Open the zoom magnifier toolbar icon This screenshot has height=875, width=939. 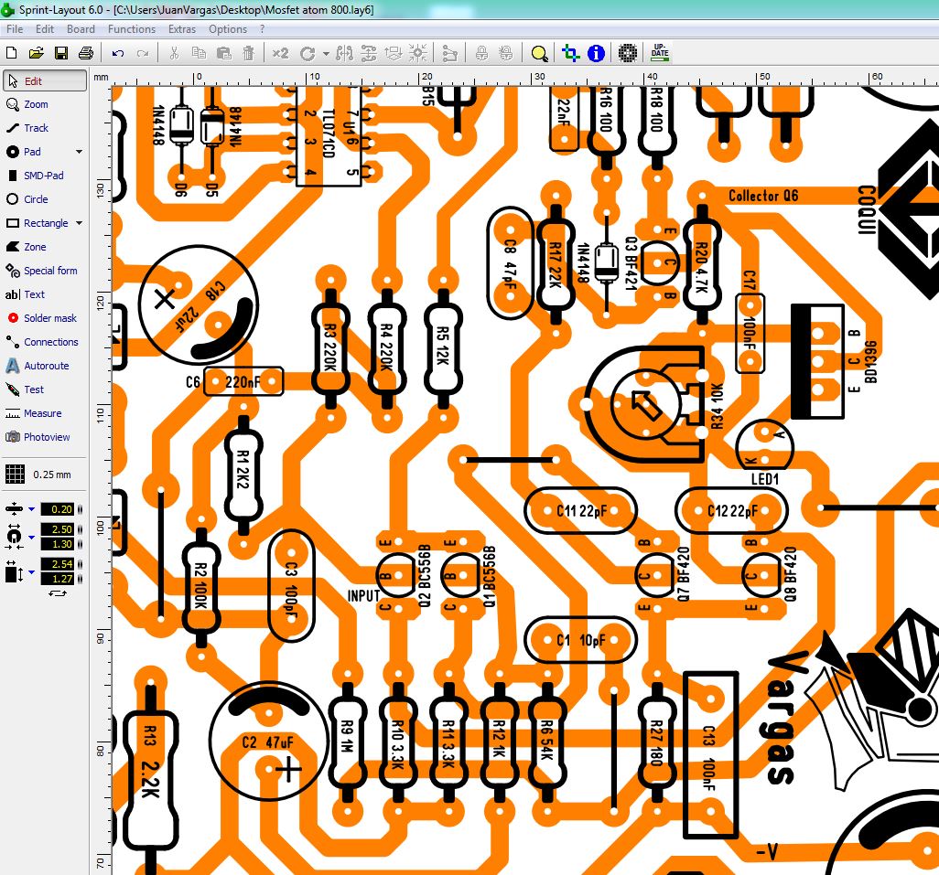click(x=540, y=54)
